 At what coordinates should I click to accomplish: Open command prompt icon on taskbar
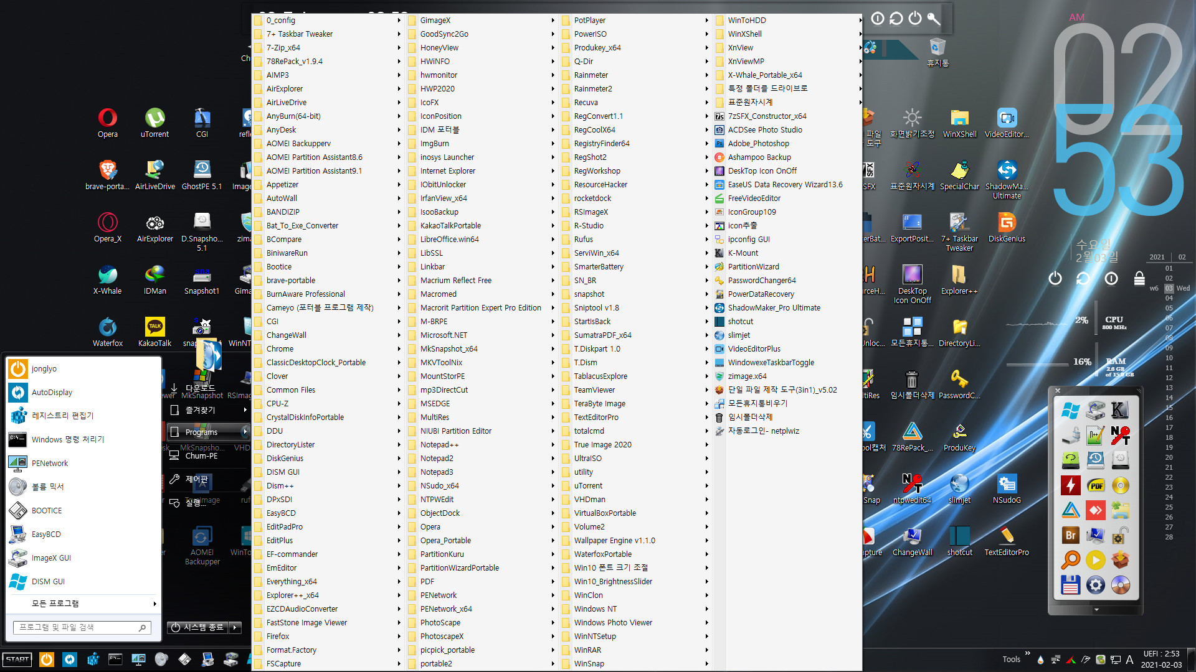(115, 660)
